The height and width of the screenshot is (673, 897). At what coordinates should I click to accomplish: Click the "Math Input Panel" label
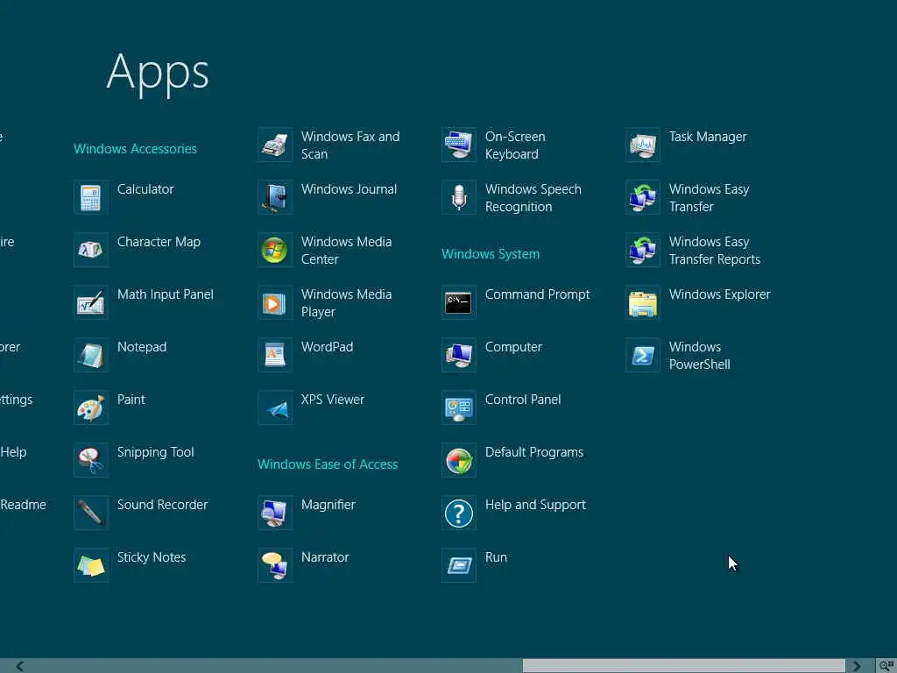click(166, 294)
